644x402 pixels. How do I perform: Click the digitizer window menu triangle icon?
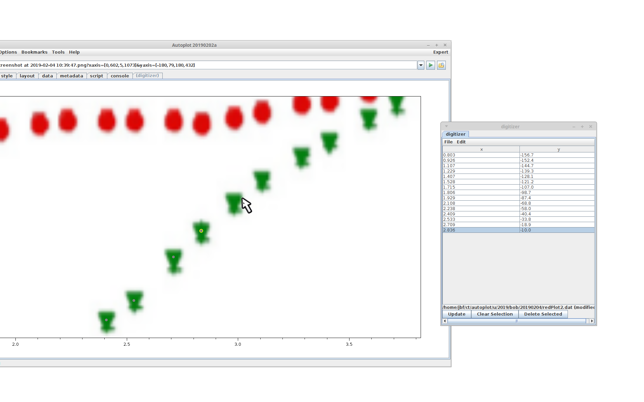coord(446,126)
